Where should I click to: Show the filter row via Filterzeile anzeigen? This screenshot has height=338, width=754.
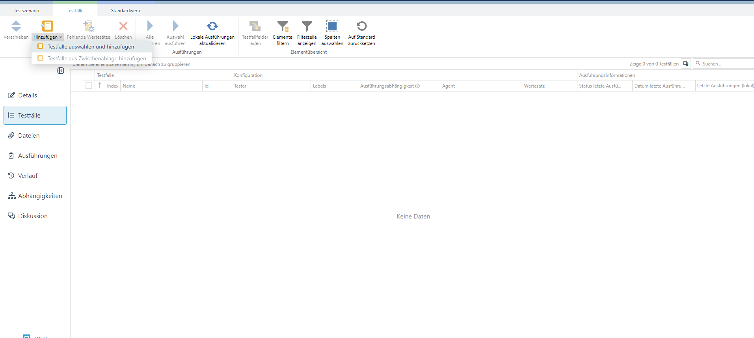tap(307, 26)
